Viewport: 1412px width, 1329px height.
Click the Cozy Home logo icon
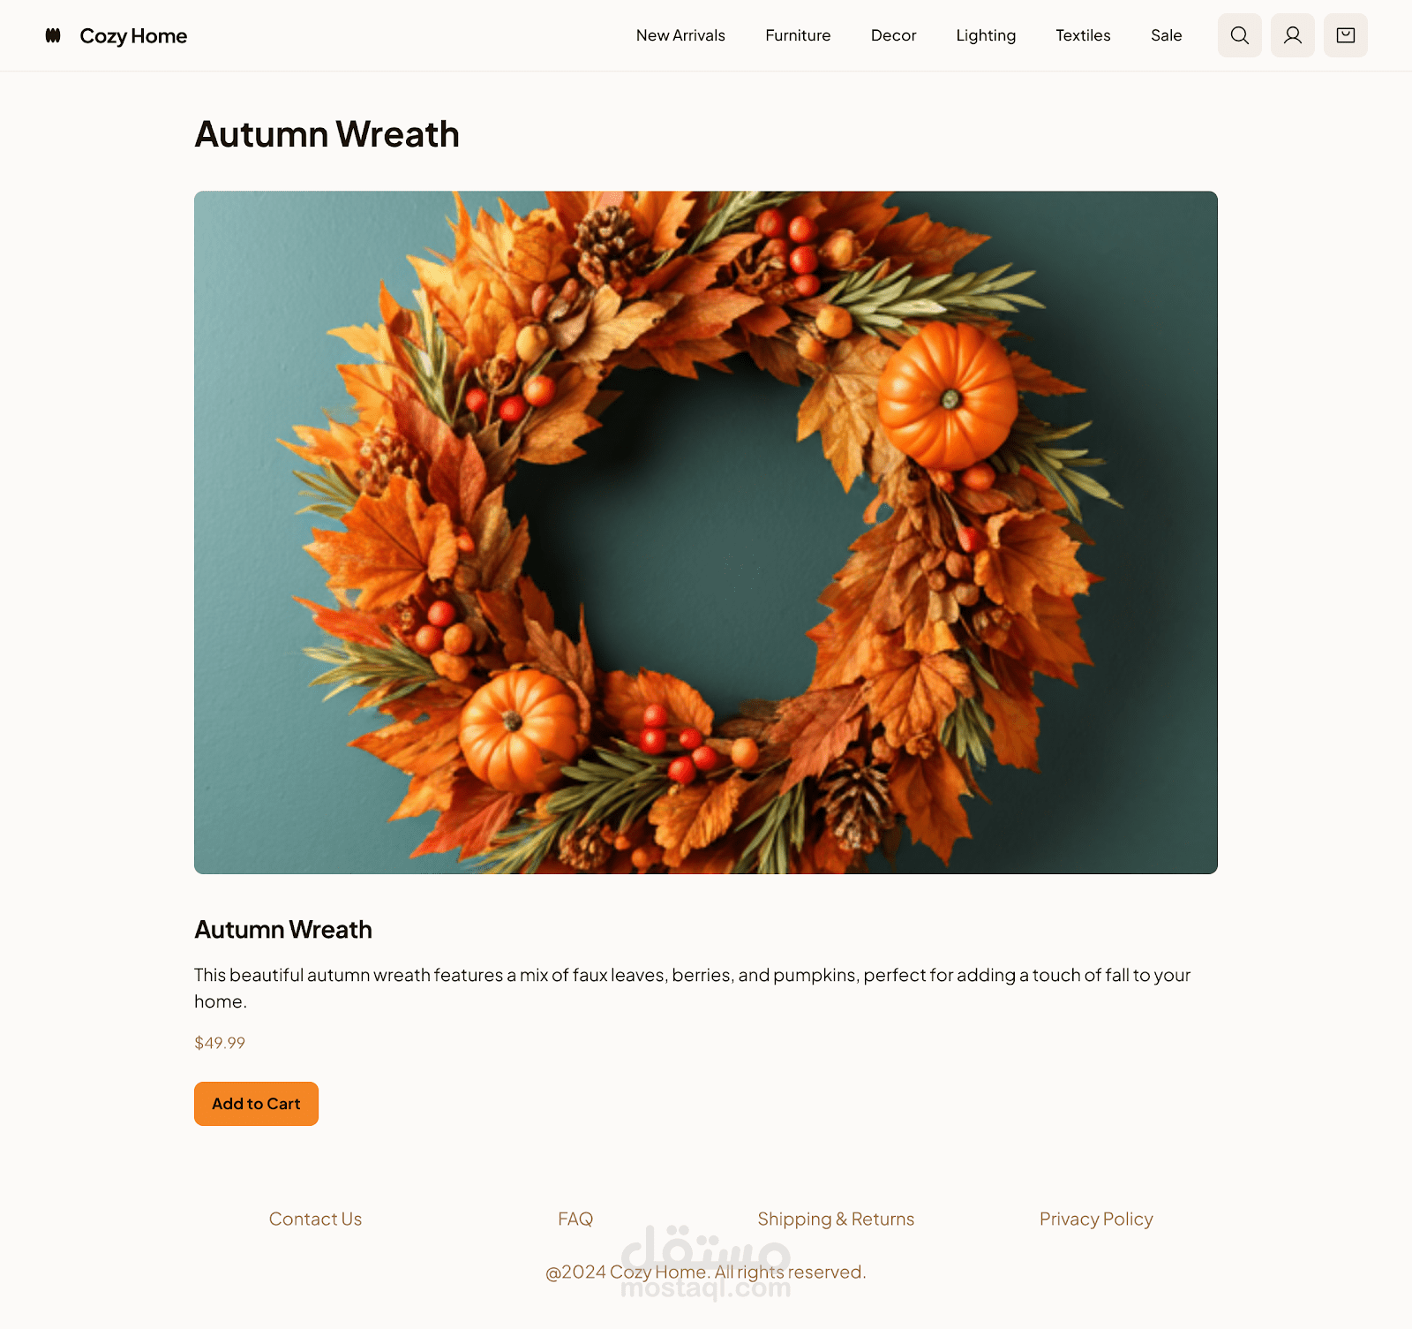(53, 35)
